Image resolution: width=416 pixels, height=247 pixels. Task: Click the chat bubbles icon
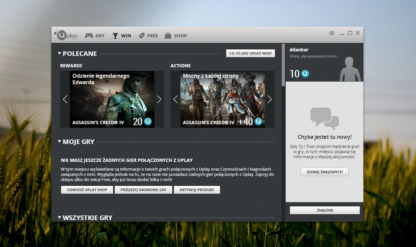pos(325,119)
